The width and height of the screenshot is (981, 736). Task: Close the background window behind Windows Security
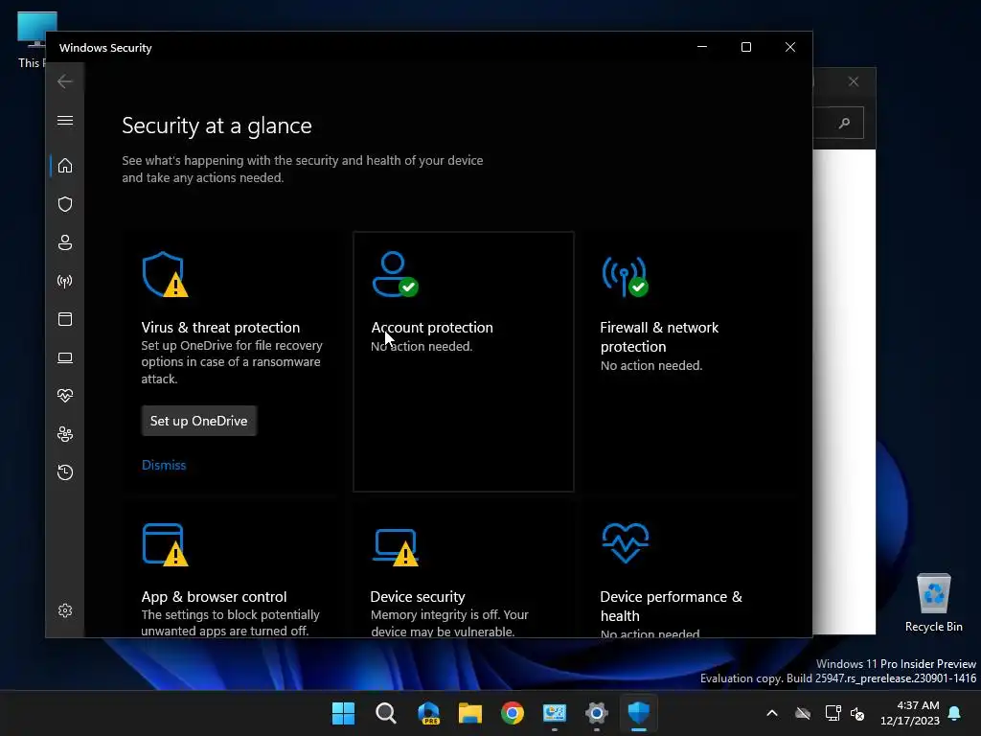854,81
